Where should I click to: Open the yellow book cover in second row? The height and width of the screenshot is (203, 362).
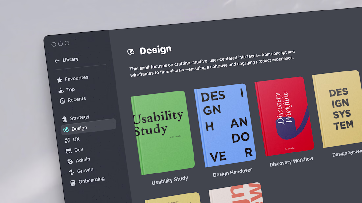tap(173, 198)
